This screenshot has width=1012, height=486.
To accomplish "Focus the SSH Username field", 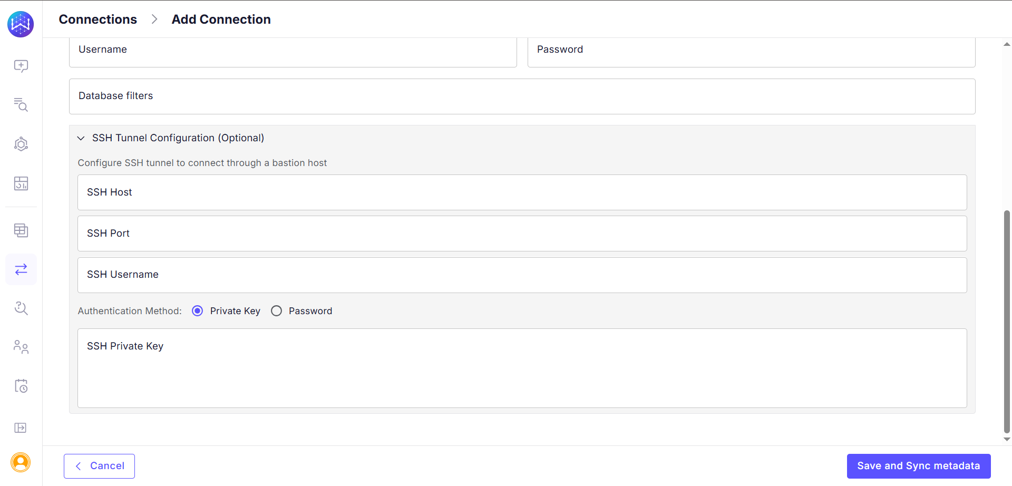I will click(x=522, y=275).
